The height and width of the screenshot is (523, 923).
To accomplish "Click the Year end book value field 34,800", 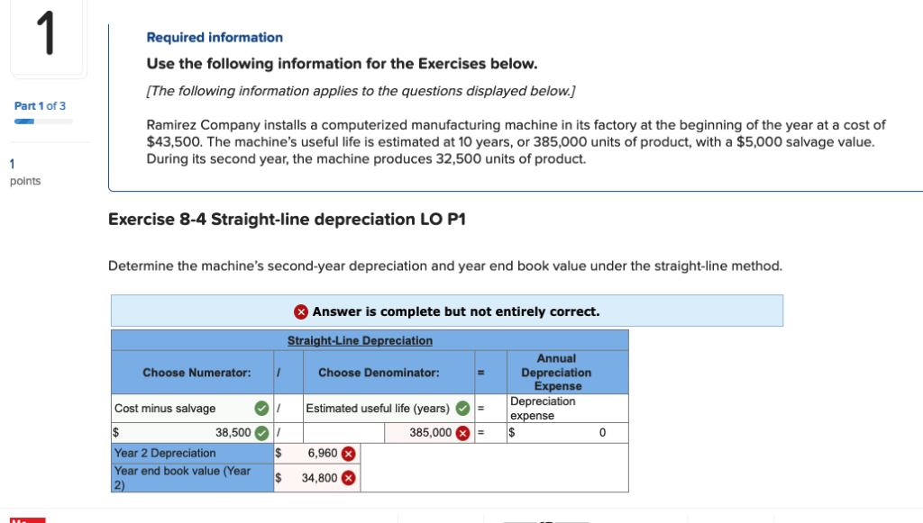I will [x=316, y=478].
